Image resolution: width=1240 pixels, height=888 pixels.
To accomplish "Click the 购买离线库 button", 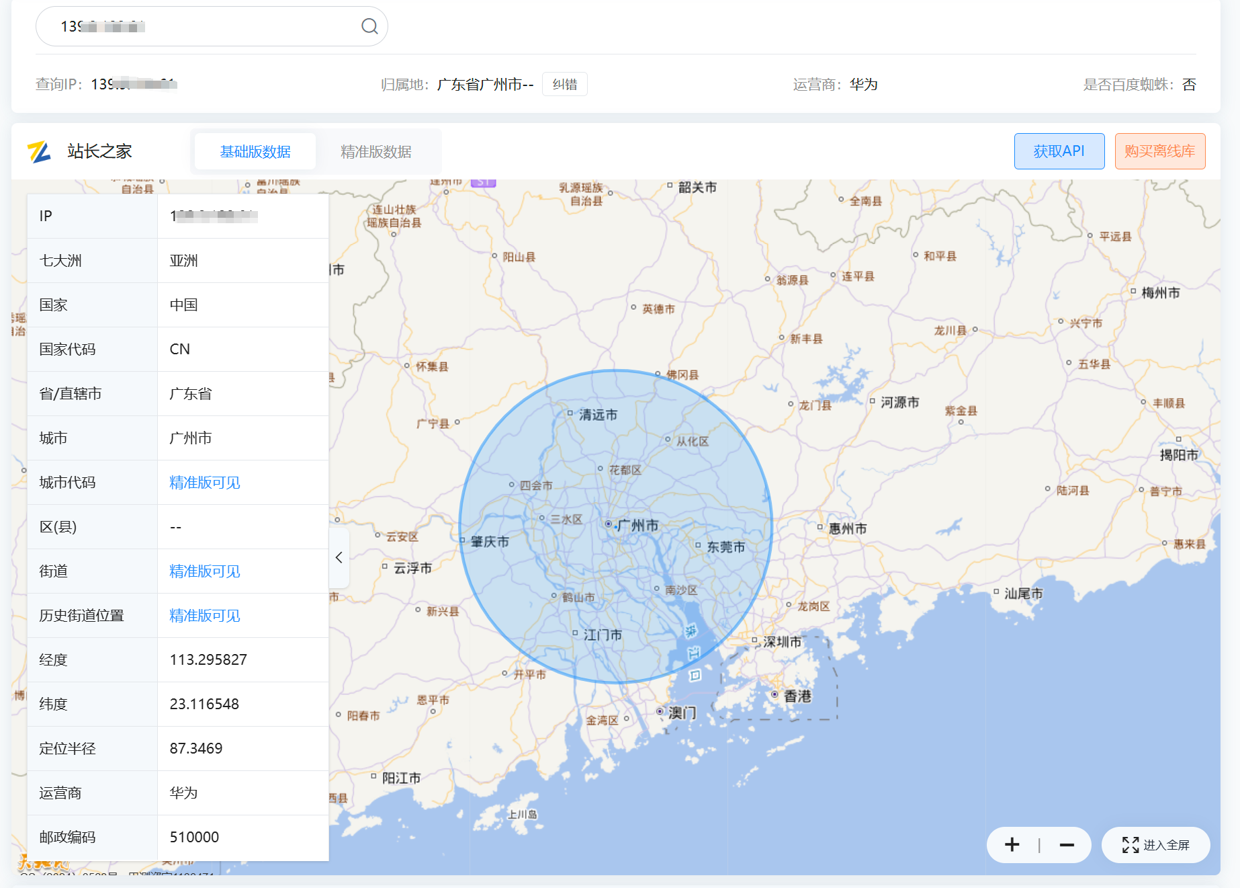I will coord(1159,151).
